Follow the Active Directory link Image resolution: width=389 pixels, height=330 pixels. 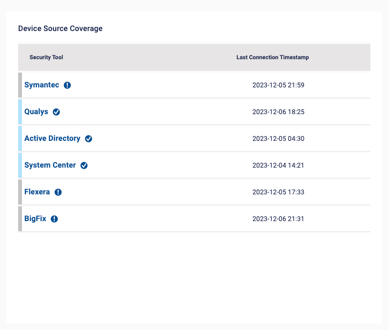53,138
